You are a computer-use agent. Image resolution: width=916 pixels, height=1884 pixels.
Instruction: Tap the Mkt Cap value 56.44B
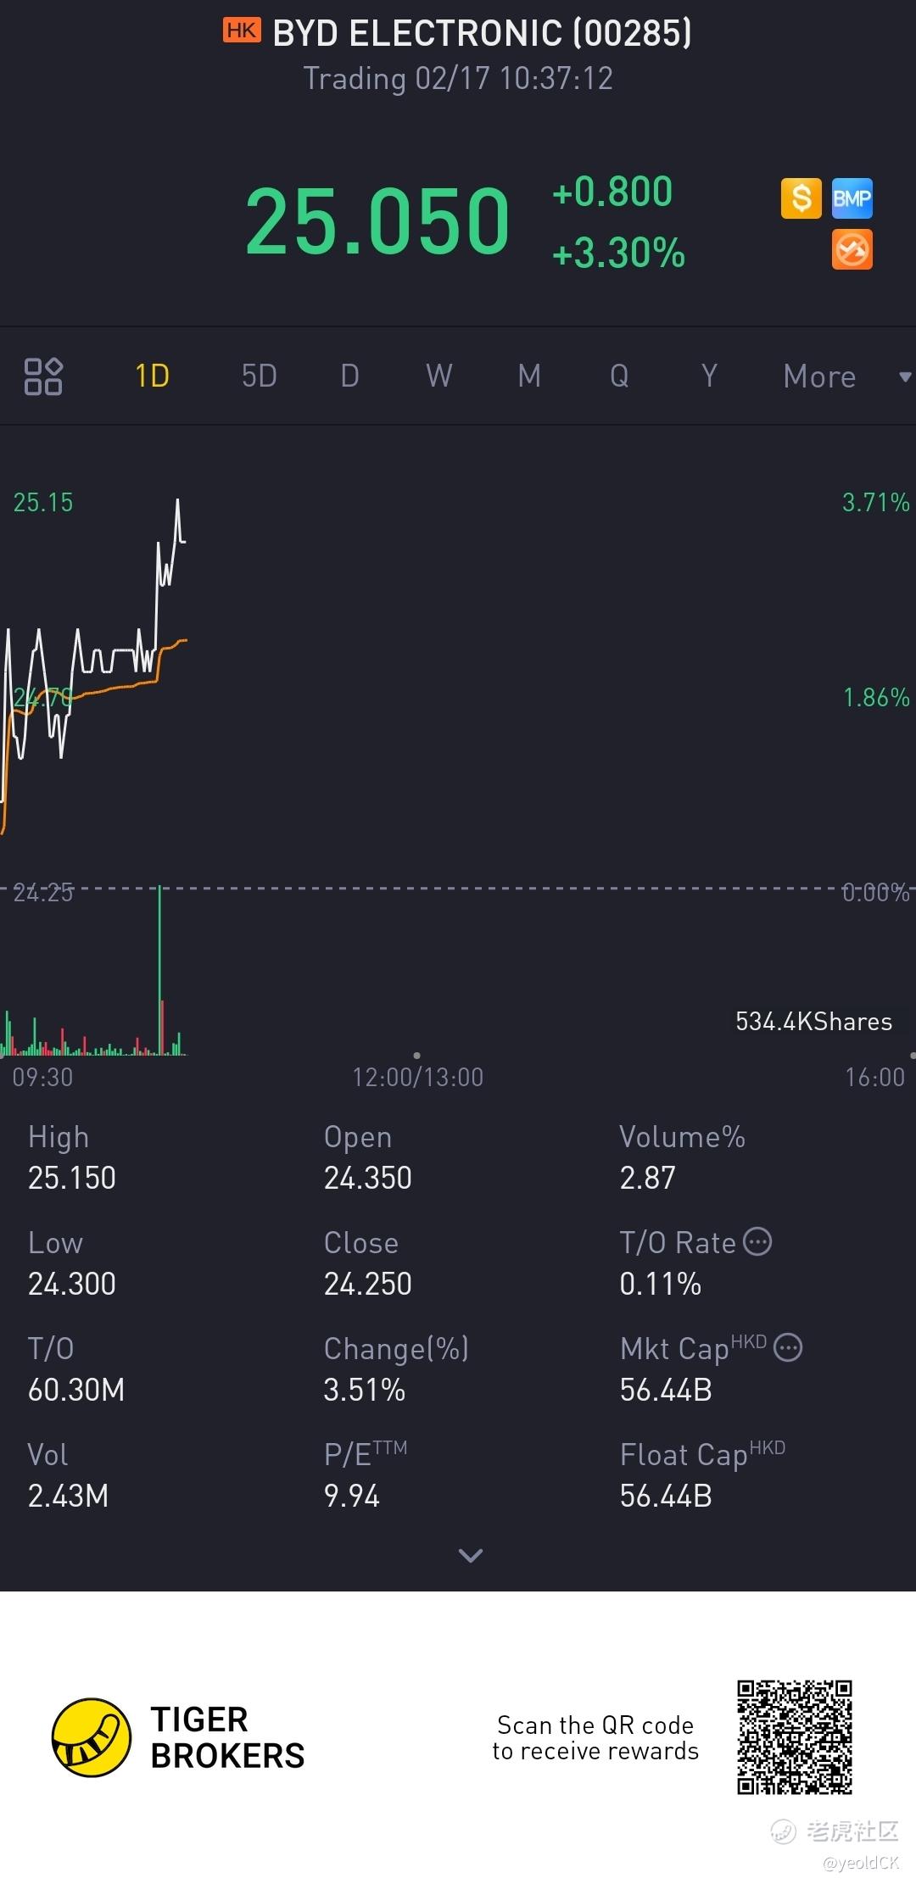[666, 1390]
